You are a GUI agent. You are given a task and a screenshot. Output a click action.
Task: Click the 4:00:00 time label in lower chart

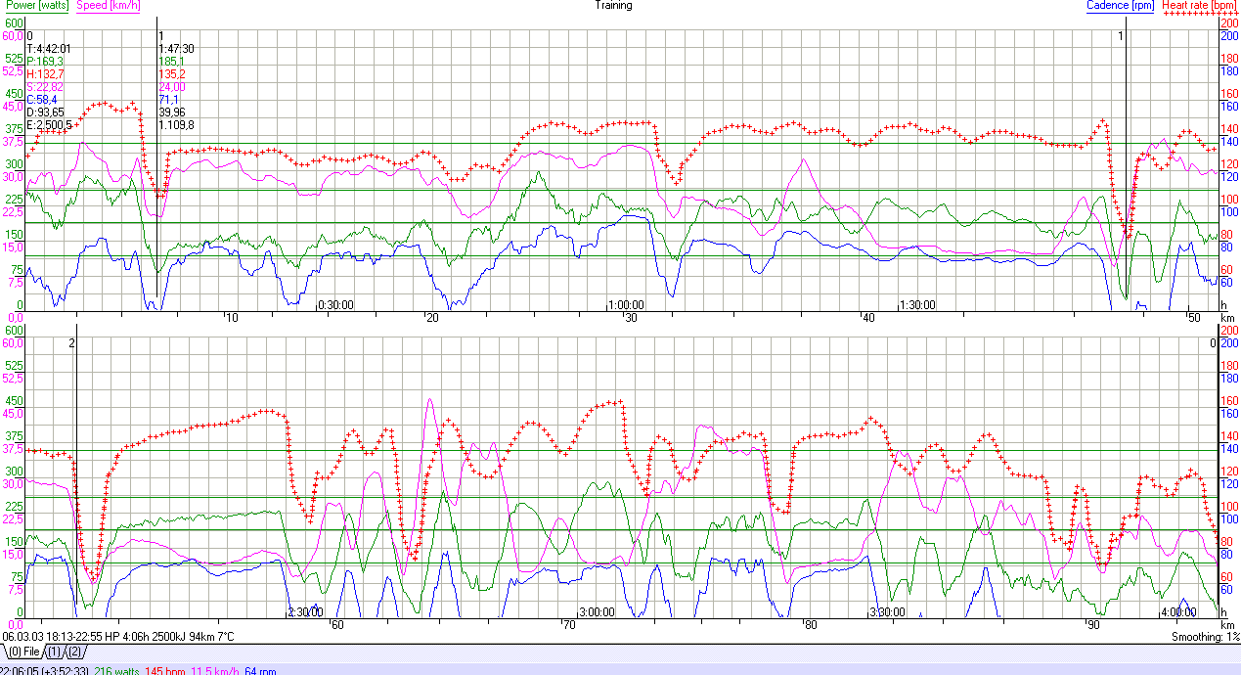pos(1178,613)
